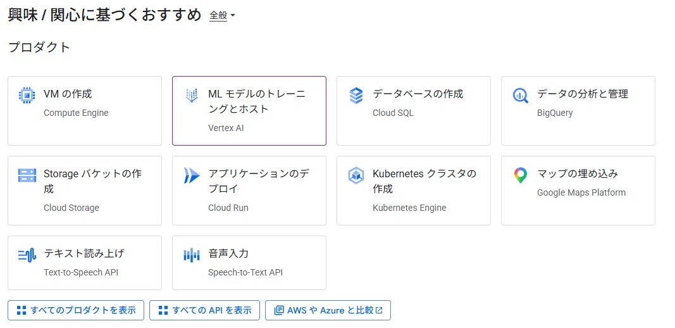Click the BigQuery magnifier icon
The width and height of the screenshot is (675, 328).
pyautogui.click(x=521, y=95)
